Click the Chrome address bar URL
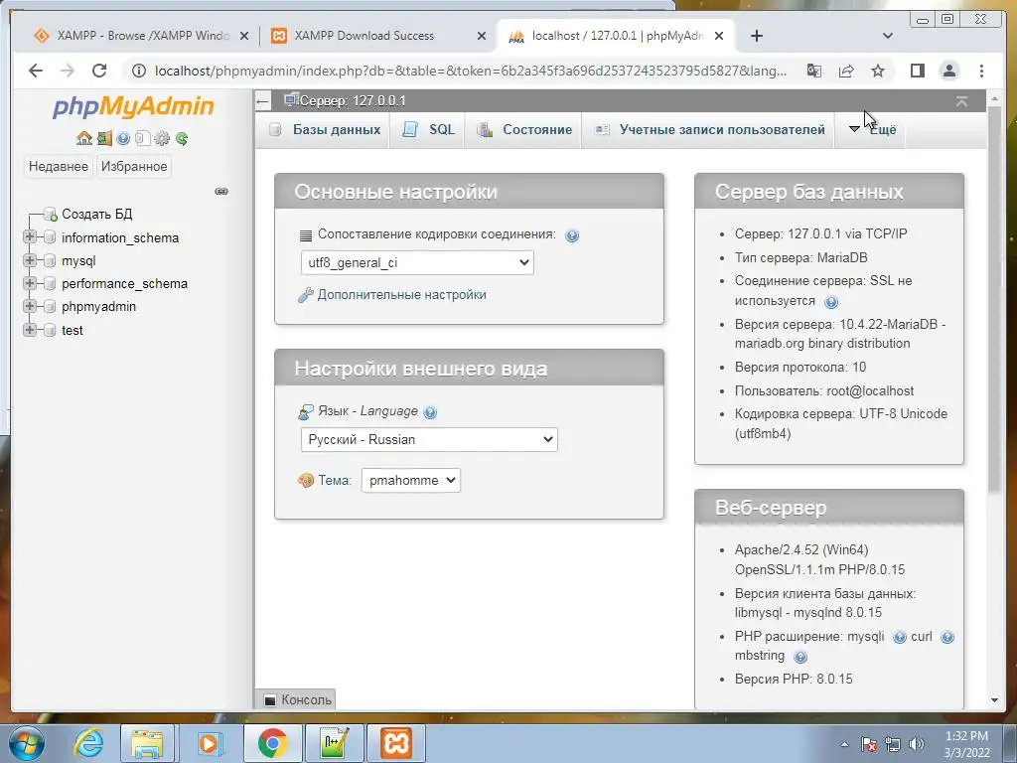This screenshot has width=1017, height=763. click(x=470, y=71)
